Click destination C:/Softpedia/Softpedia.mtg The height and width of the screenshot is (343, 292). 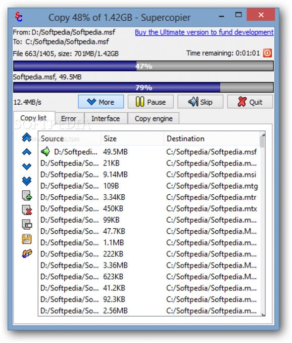[x=212, y=186]
